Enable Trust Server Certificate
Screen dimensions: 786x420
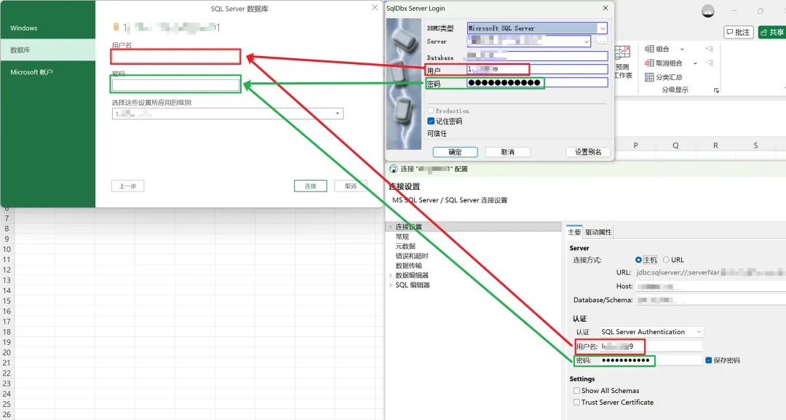click(576, 402)
